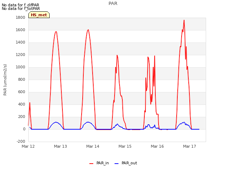Click the 1600 y-axis tick label
The image size is (227, 170).
pos(21,30)
